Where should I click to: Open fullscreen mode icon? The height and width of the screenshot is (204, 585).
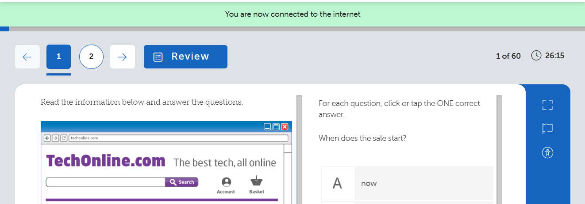coord(547,105)
